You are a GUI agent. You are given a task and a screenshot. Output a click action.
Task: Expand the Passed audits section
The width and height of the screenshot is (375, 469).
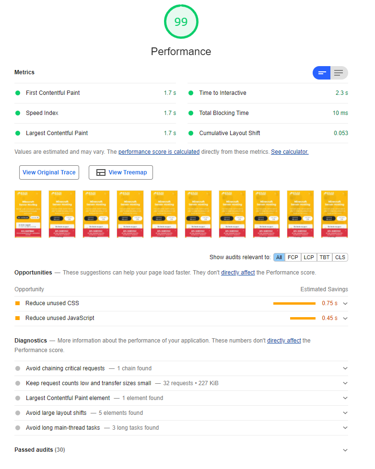tap(345, 450)
